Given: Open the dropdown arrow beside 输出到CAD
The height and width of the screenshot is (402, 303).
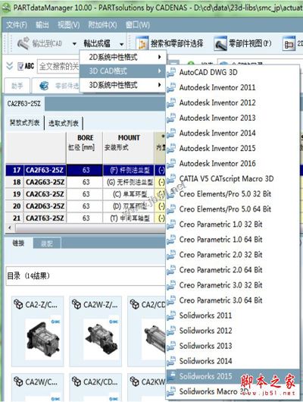Looking at the screenshot, I should [x=74, y=44].
